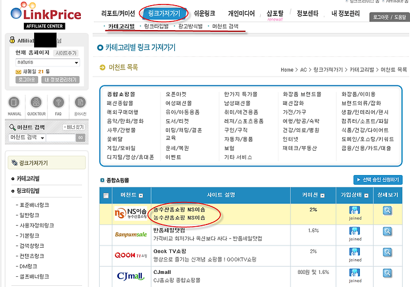Viewport: 410px width, 287px height.
Task: Open the 교육 category link
Action: pos(171,138)
